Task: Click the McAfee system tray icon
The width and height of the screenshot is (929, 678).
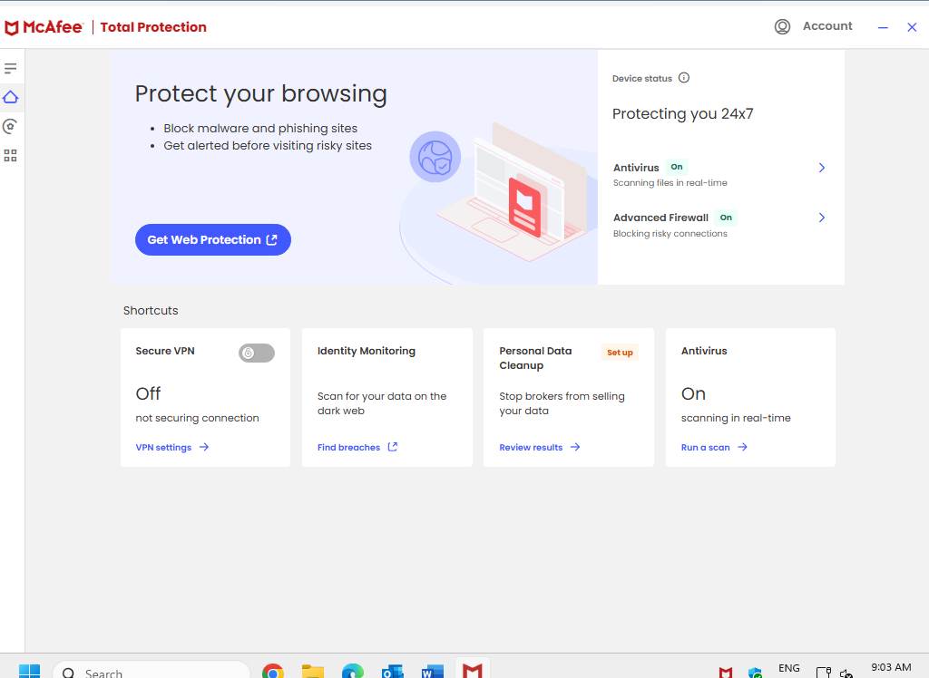Action: click(726, 672)
